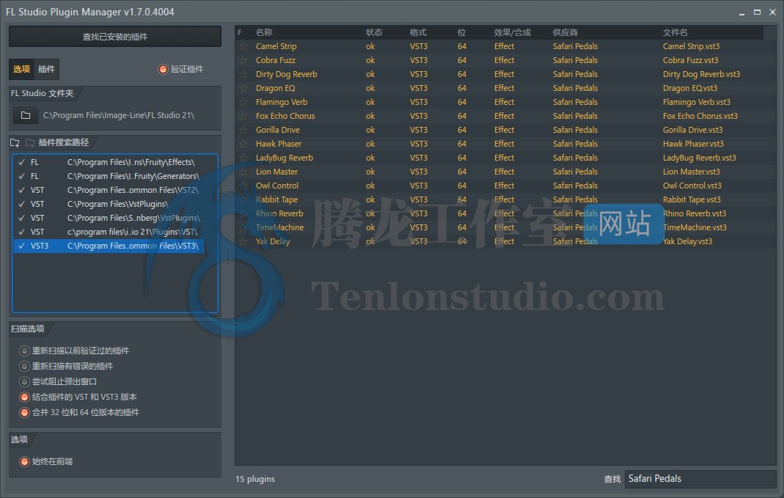Sort list by 供应商 column header
This screenshot has height=498, width=784.
pyautogui.click(x=565, y=32)
